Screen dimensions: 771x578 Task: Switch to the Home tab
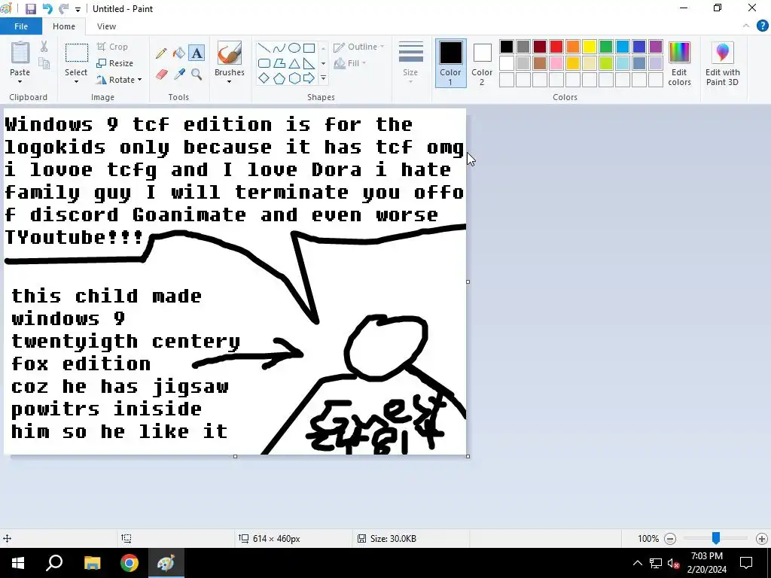pos(64,26)
